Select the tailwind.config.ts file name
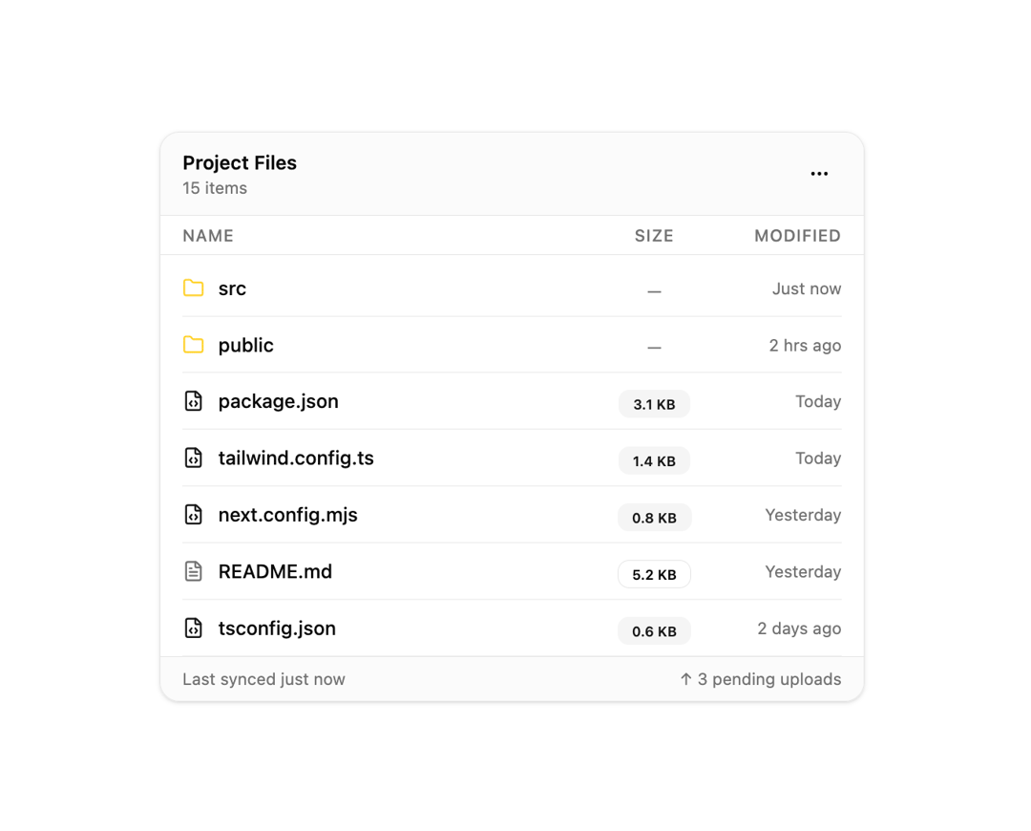The image size is (1031, 831). click(296, 458)
